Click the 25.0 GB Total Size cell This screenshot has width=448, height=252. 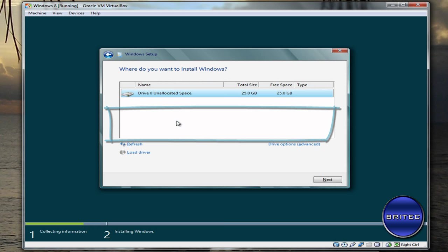pos(249,93)
